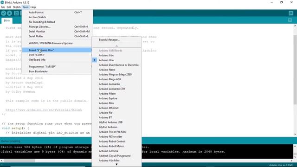Click the New sketch toolbar icon

pyautogui.click(x=16, y=13)
